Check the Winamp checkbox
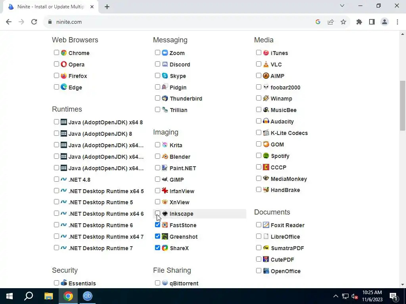Image resolution: width=406 pixels, height=304 pixels. (259, 98)
